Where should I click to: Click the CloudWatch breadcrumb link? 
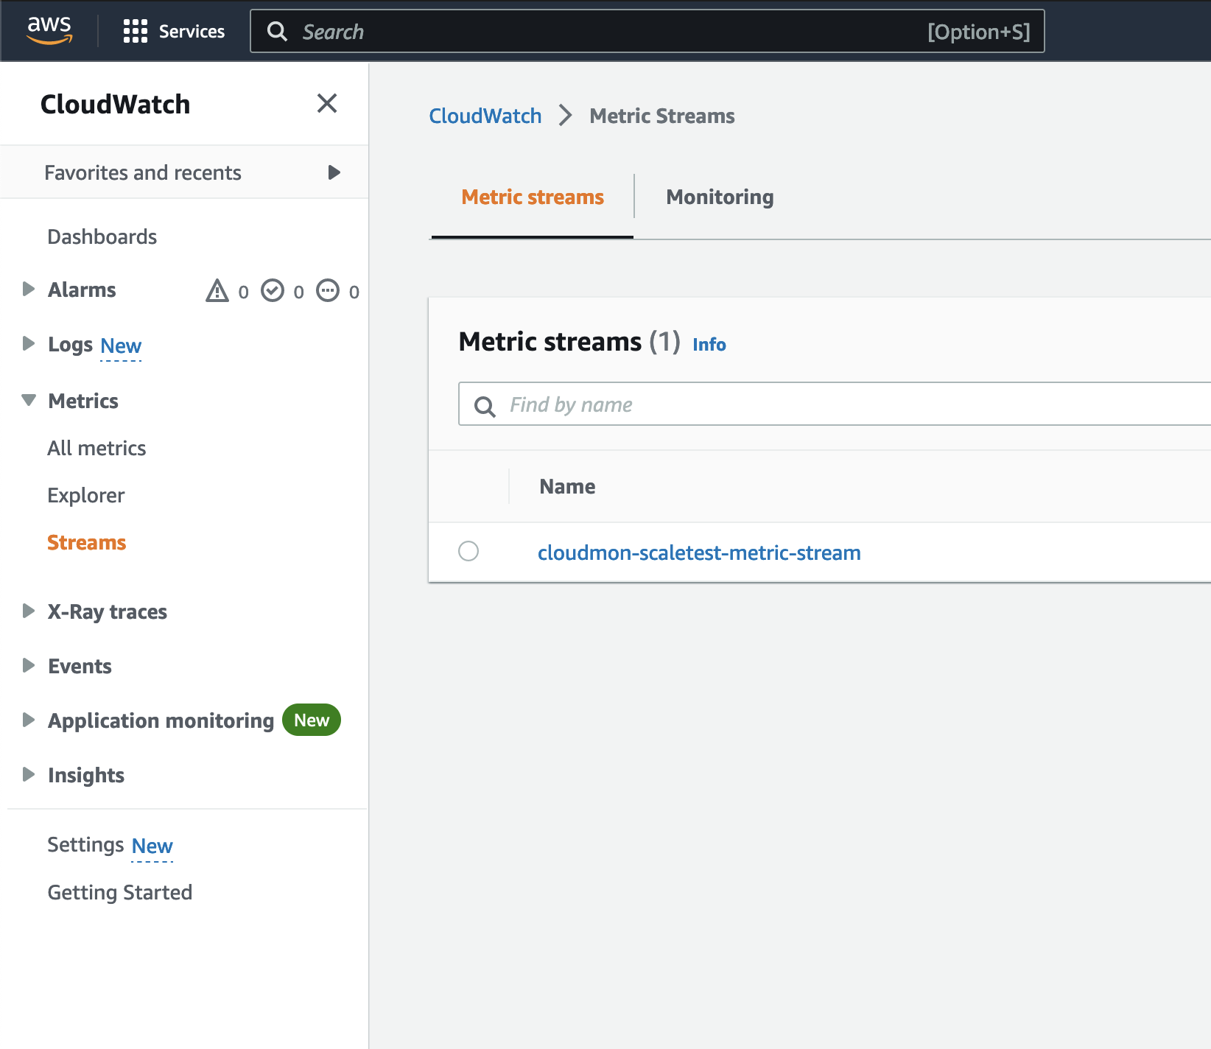[x=485, y=116]
